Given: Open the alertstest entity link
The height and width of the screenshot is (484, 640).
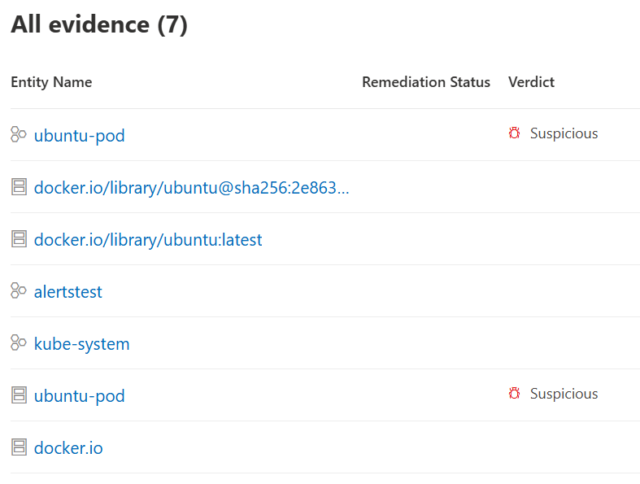Looking at the screenshot, I should tap(67, 292).
